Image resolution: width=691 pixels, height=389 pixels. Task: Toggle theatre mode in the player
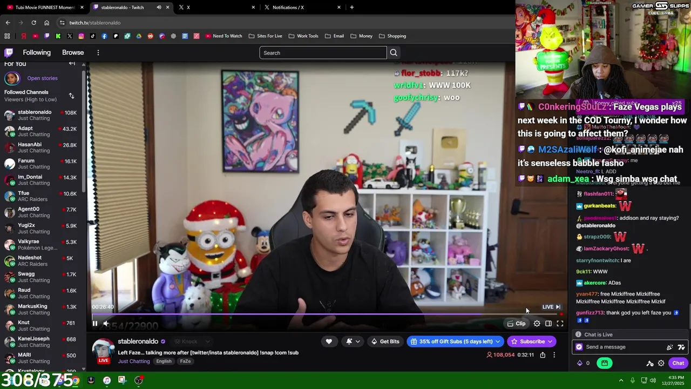point(548,324)
